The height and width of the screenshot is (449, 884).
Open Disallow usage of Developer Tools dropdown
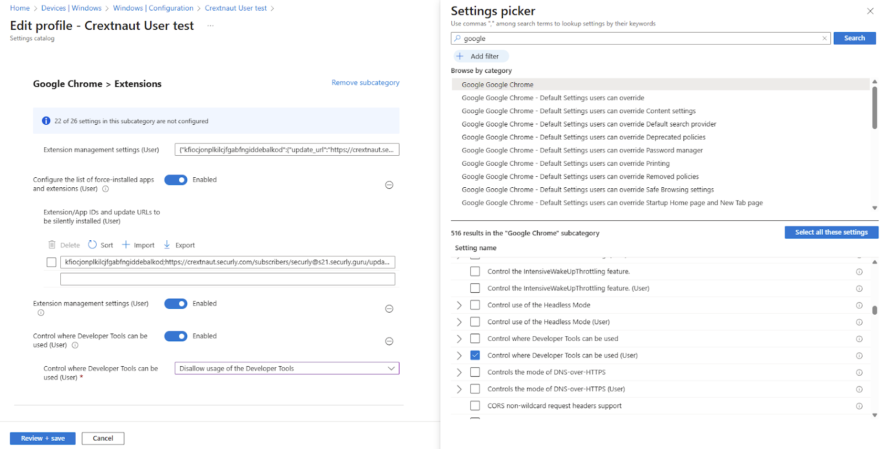(x=287, y=368)
